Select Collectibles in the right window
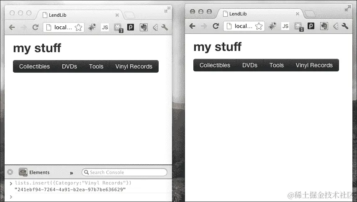The image size is (357, 202). click(215, 65)
